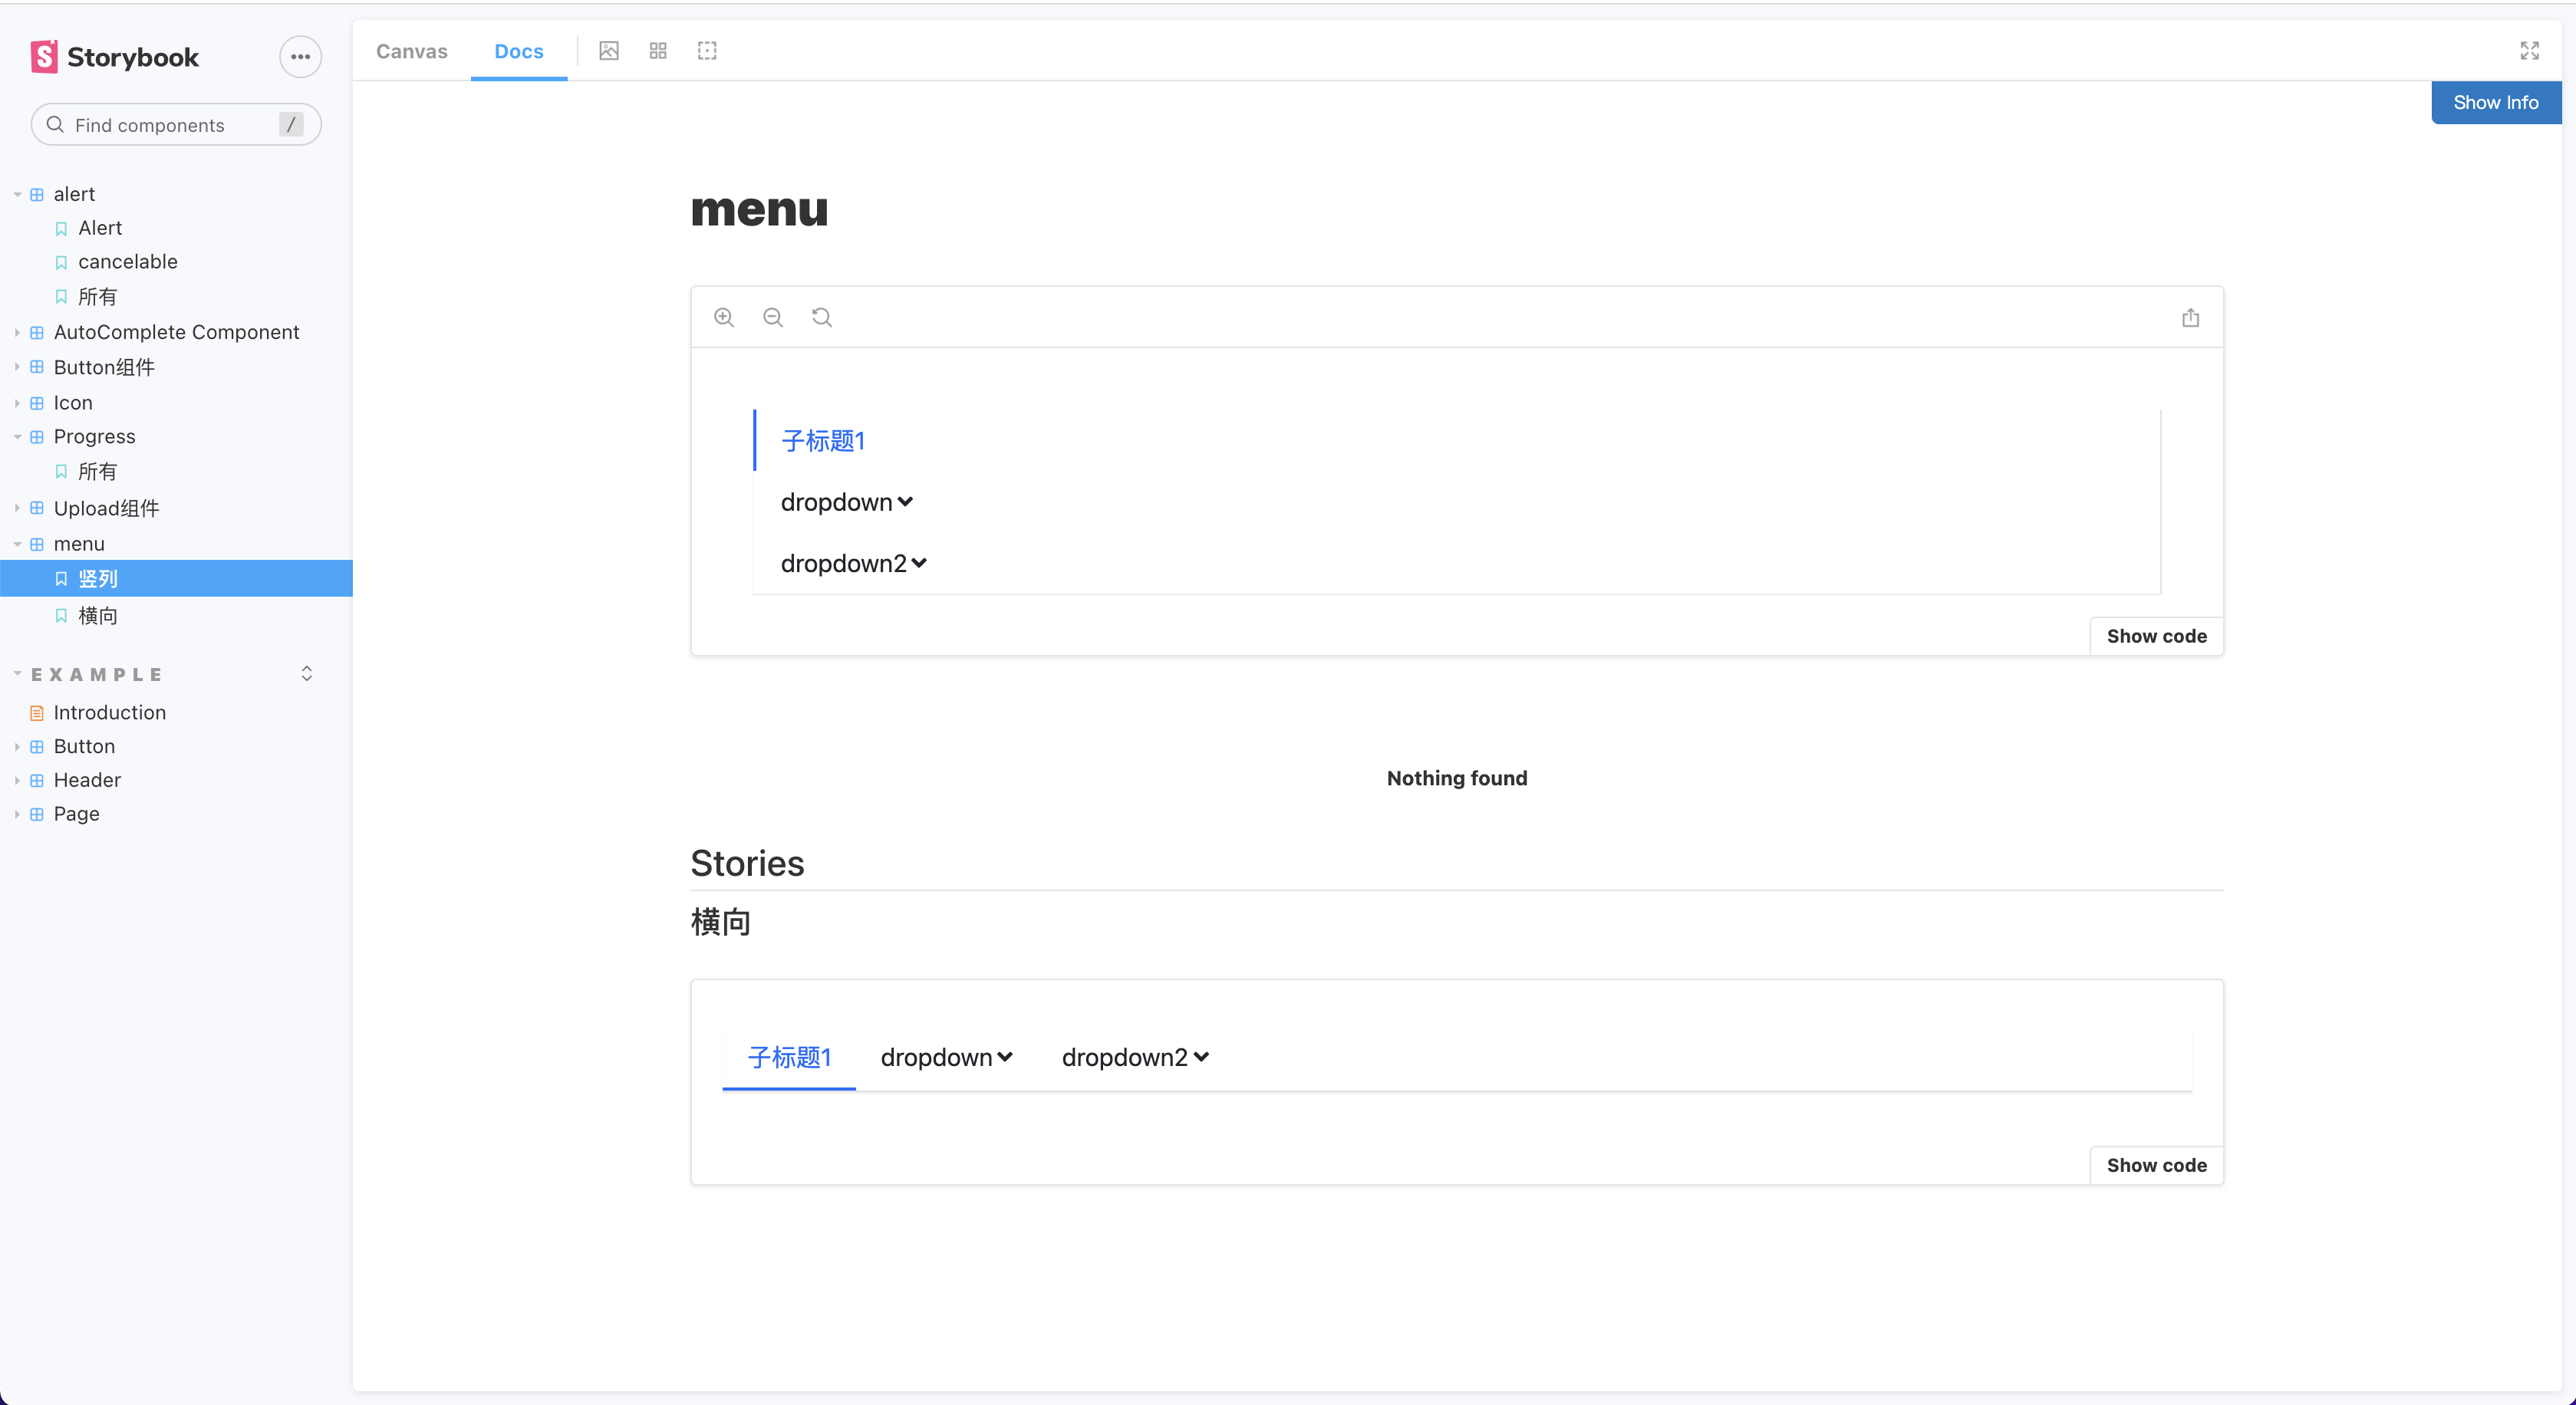
Task: Go full screen via top-right icon
Action: [2529, 51]
